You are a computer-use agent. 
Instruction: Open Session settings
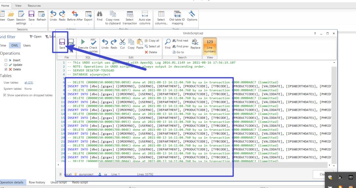pos(21,18)
